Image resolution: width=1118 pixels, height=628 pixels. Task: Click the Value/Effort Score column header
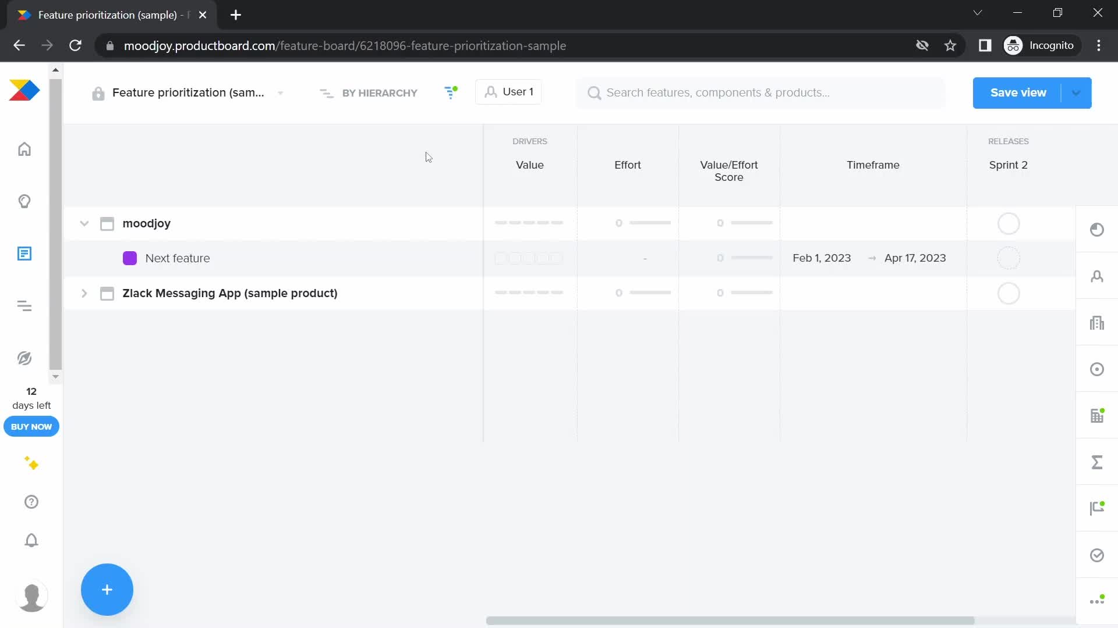click(729, 171)
